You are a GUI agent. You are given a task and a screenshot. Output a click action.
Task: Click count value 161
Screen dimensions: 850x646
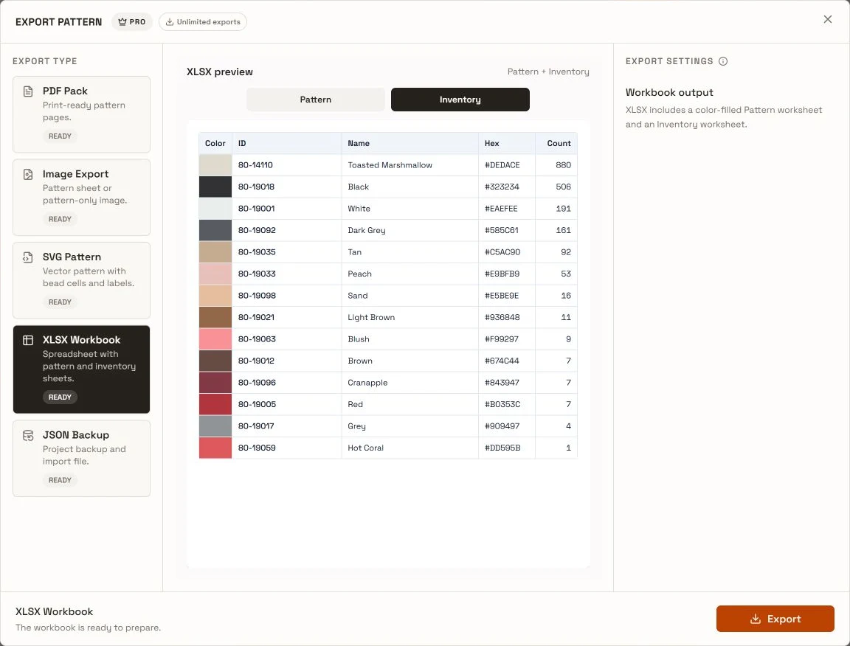click(563, 230)
